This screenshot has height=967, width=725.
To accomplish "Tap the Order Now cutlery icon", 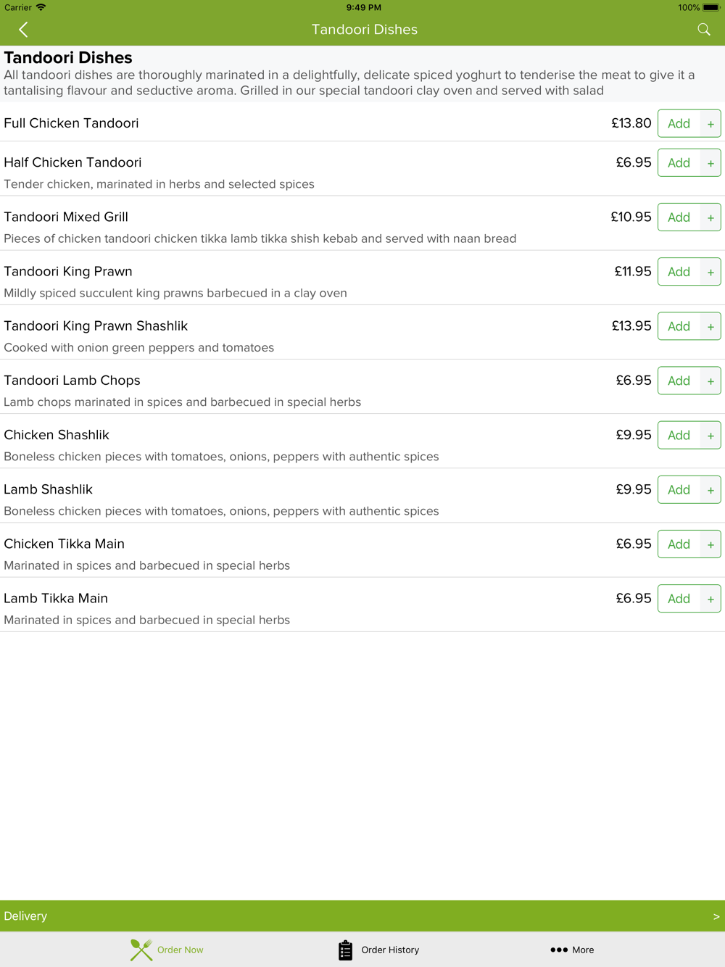I will [141, 950].
